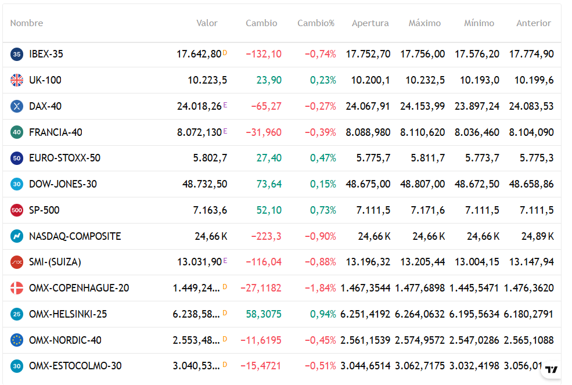
Task: Click the OMX-NORDIC-40 EU flag icon
Action: pos(17,340)
